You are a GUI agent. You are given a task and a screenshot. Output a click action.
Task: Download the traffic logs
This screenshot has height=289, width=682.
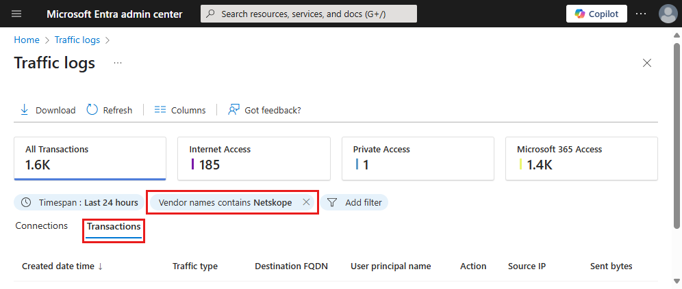(x=48, y=110)
